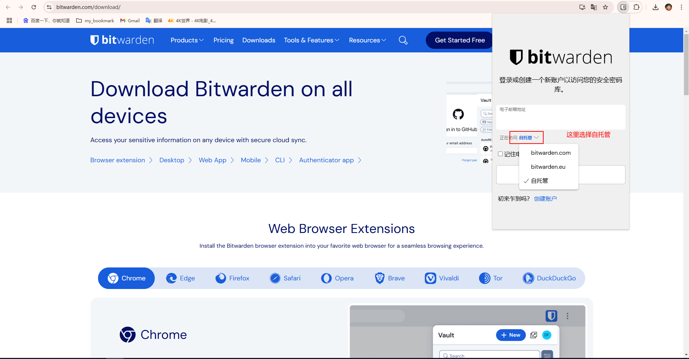The image size is (689, 359).
Task: Click the 电子邮箱地址 email input field
Action: point(560,117)
